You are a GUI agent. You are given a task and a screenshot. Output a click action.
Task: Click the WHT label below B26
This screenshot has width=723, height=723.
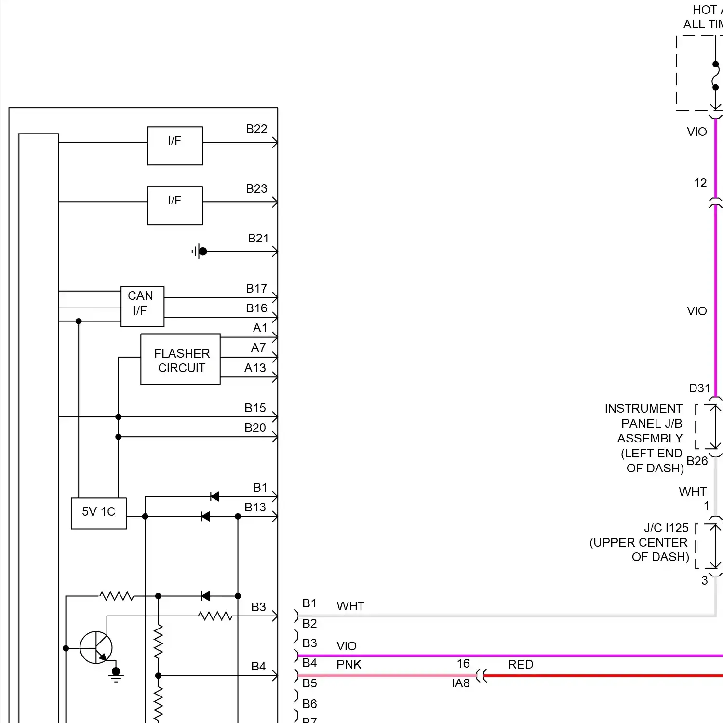coord(693,492)
